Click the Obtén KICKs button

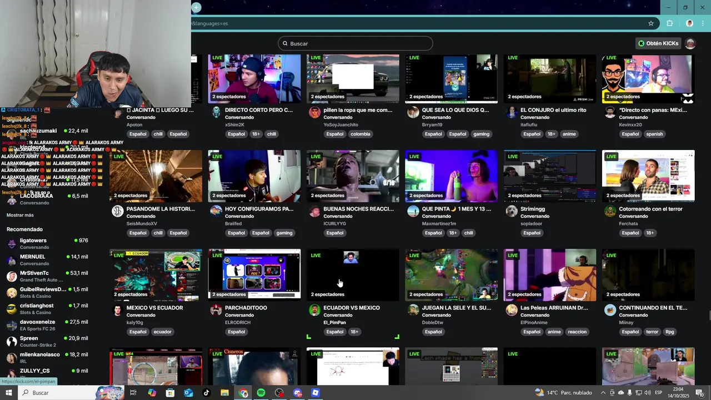point(658,43)
